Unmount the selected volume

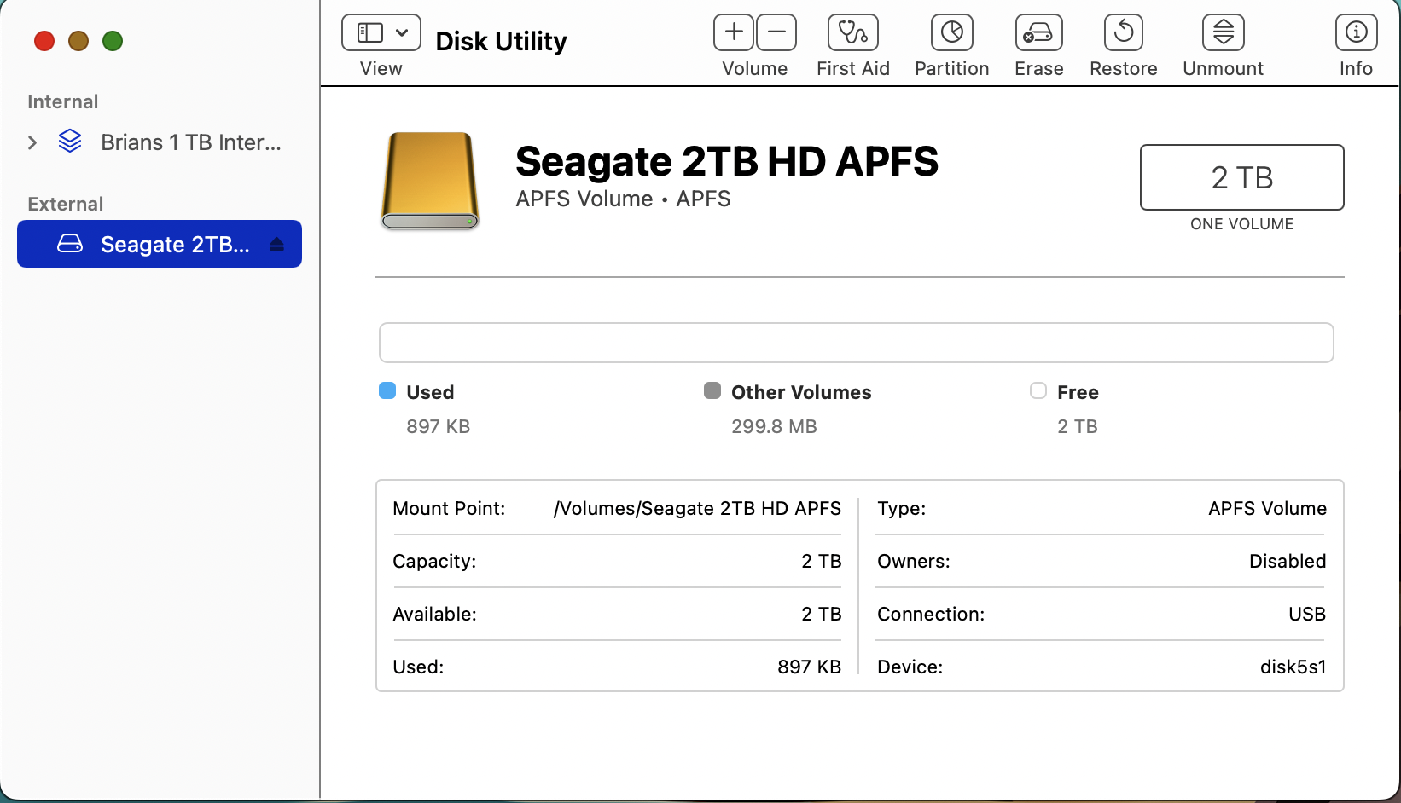click(x=1223, y=33)
